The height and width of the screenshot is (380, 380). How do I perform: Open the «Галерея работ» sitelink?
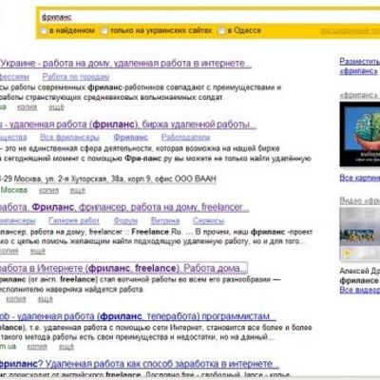click(74, 220)
